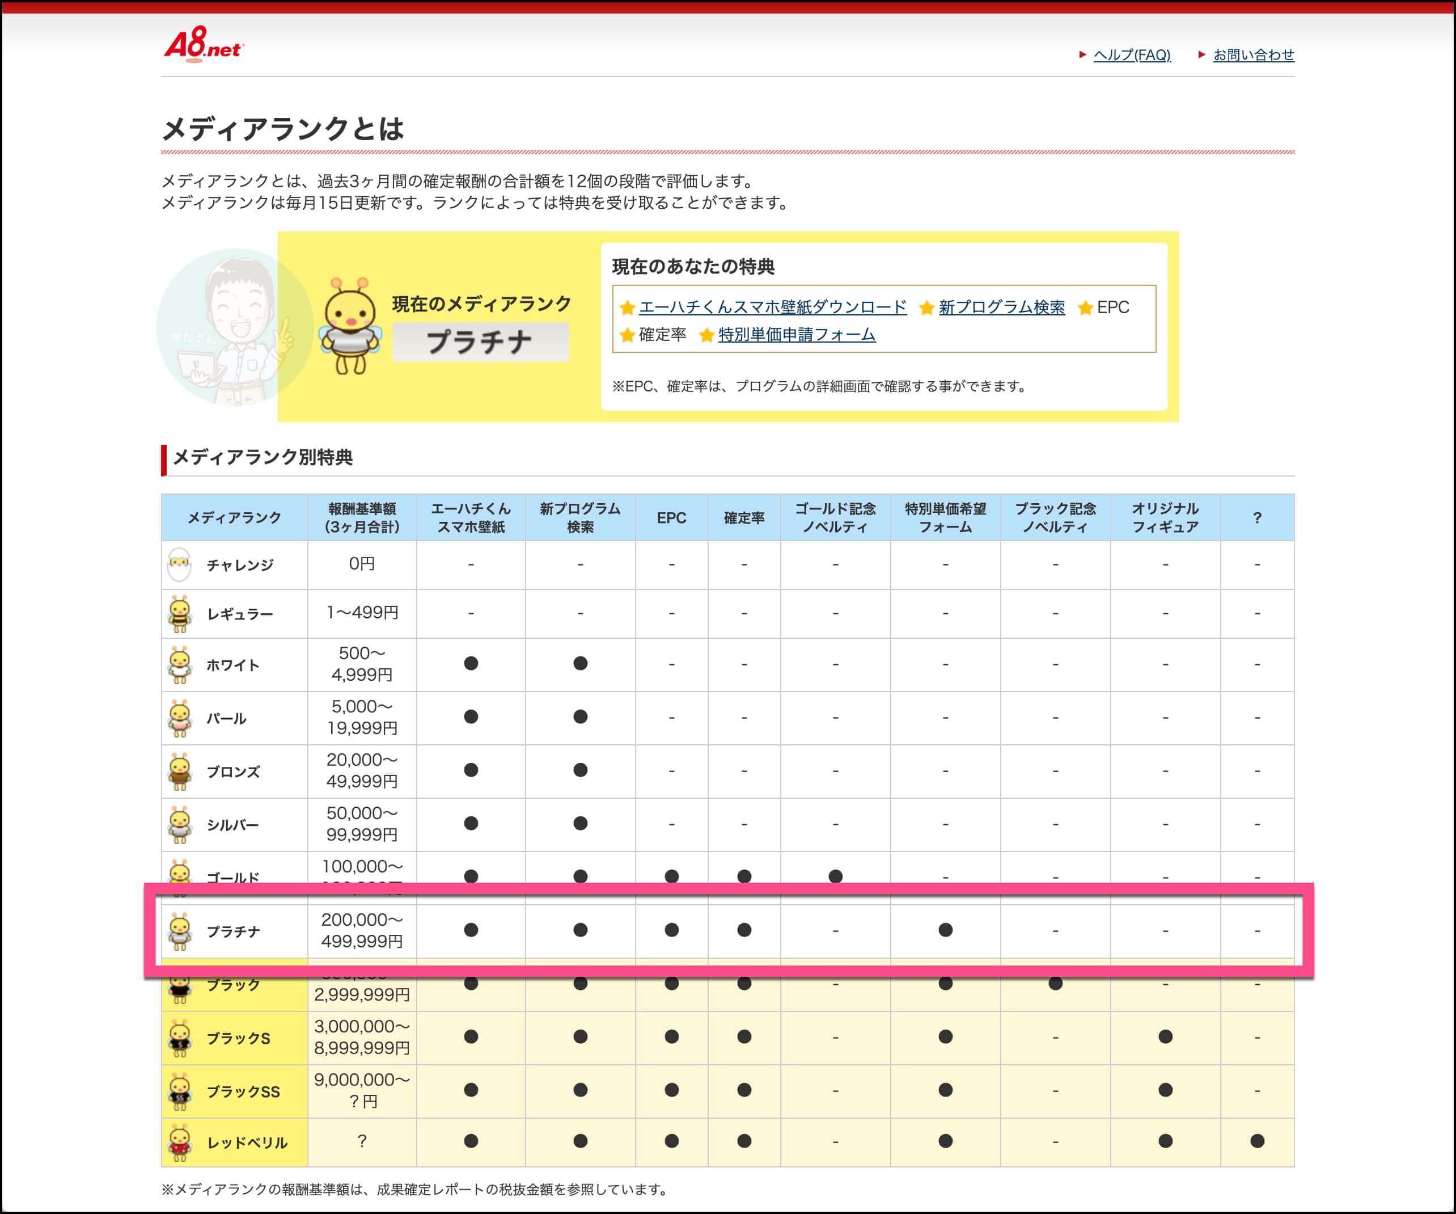The image size is (1456, 1214).
Task: Click the チャレンジ egg icon
Action: point(180,564)
